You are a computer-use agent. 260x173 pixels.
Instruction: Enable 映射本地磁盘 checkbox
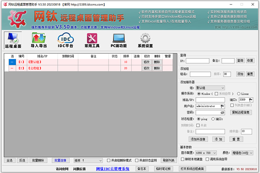point(182,159)
